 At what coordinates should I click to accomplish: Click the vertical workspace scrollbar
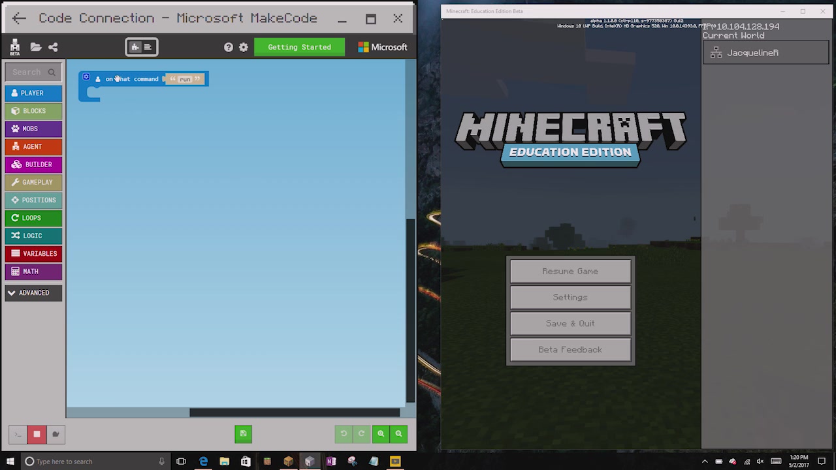pyautogui.click(x=411, y=311)
